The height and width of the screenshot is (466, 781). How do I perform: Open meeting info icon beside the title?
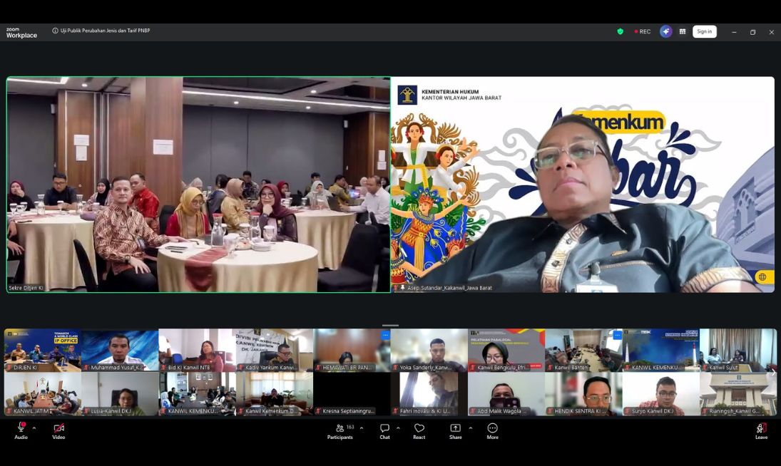56,31
